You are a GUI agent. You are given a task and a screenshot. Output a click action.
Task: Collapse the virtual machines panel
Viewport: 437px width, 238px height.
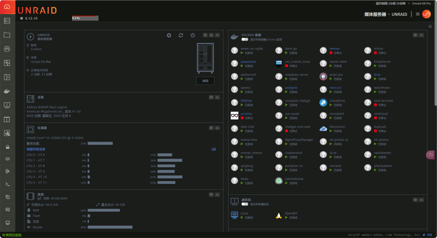coord(421,200)
